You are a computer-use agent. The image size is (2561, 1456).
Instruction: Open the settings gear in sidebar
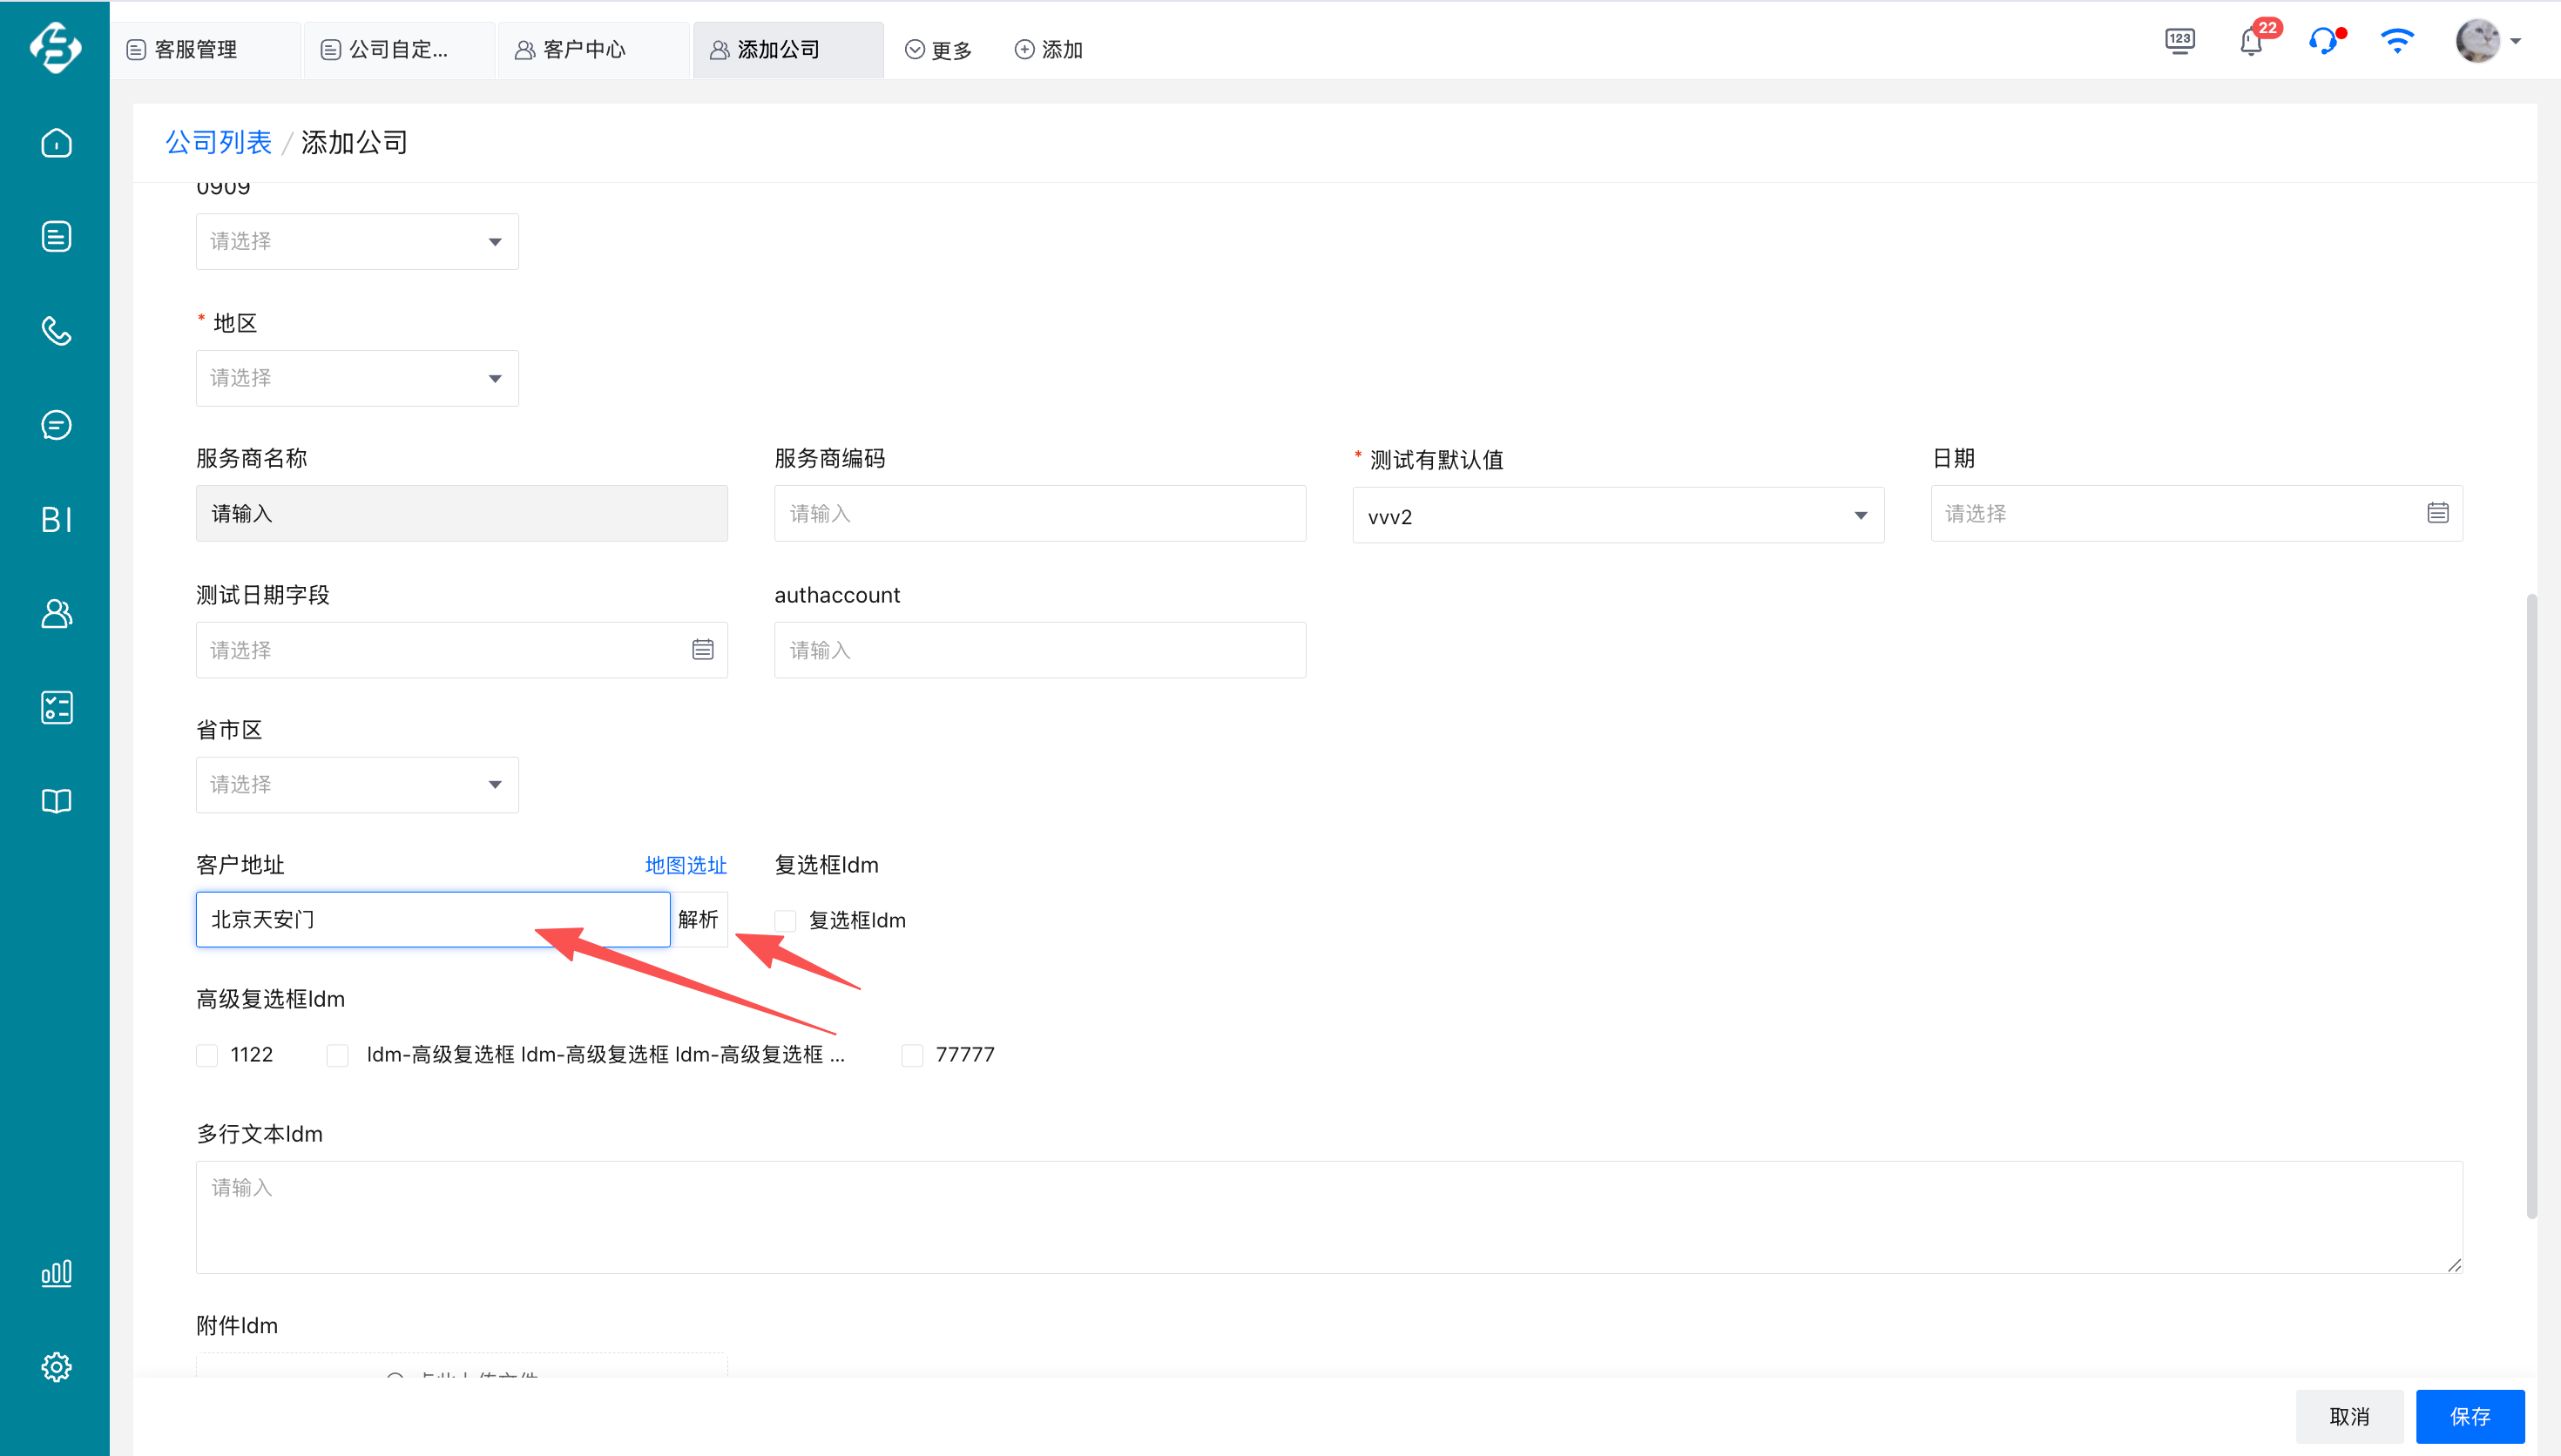click(56, 1367)
